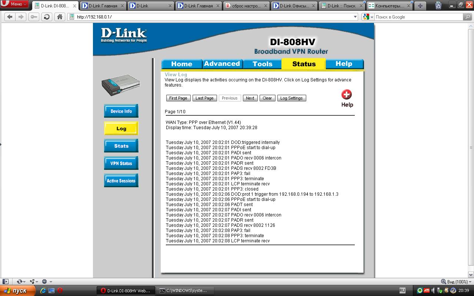474x296 pixels.
Task: Click the RU language indicator
Action: (x=402, y=290)
